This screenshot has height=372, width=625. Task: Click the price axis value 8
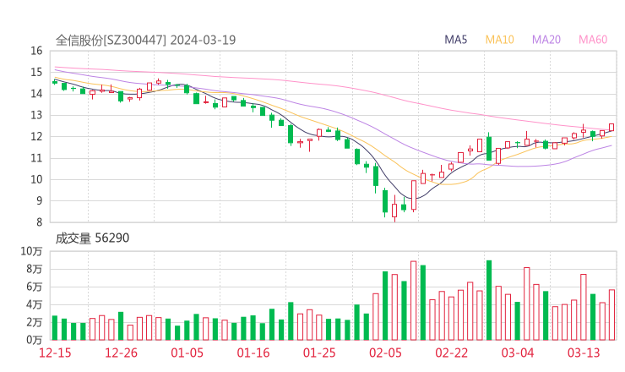39,222
